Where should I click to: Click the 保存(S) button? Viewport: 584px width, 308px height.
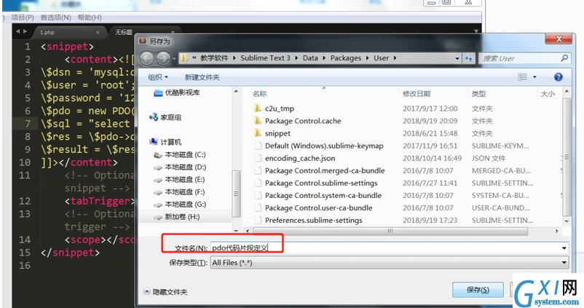(478, 290)
